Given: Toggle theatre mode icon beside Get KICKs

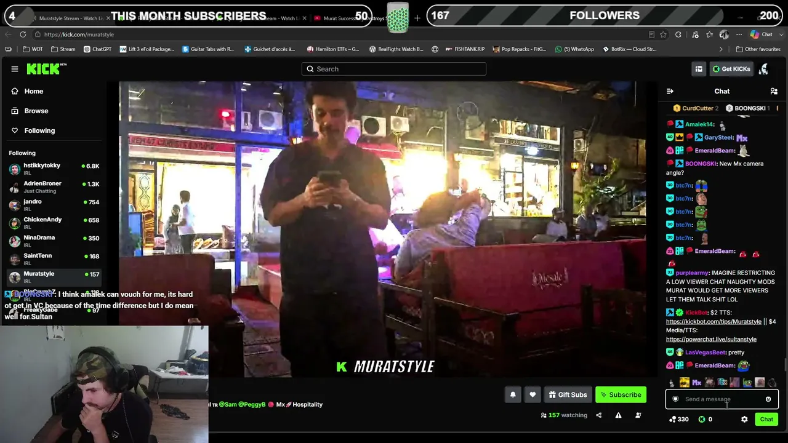Looking at the screenshot, I should (x=699, y=69).
